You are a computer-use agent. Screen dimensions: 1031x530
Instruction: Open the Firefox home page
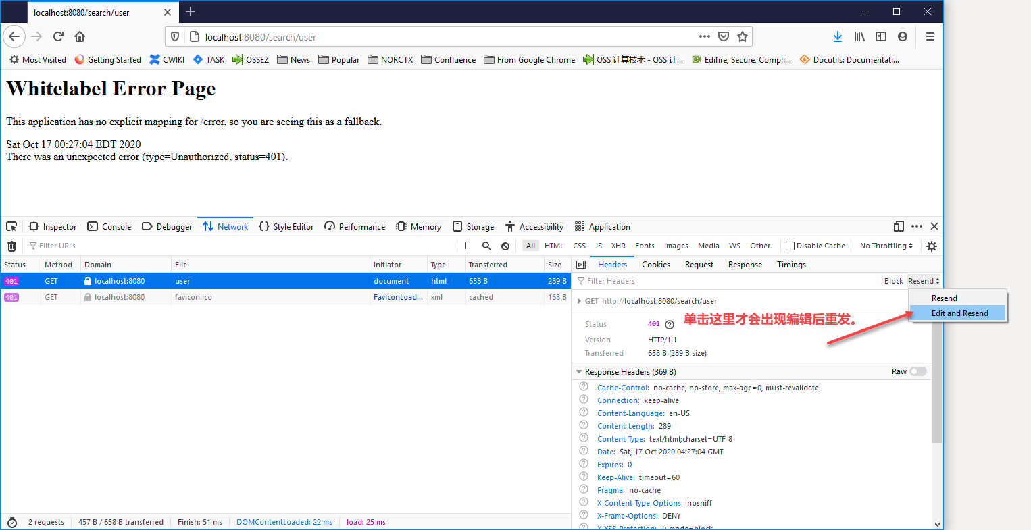[80, 36]
